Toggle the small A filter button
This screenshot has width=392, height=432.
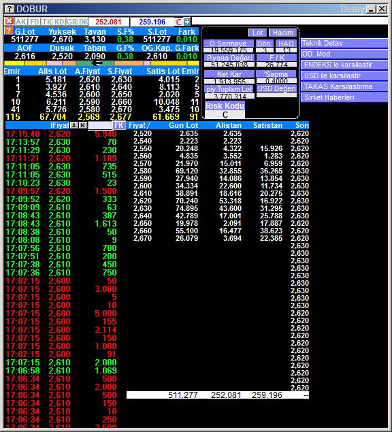coord(74,125)
